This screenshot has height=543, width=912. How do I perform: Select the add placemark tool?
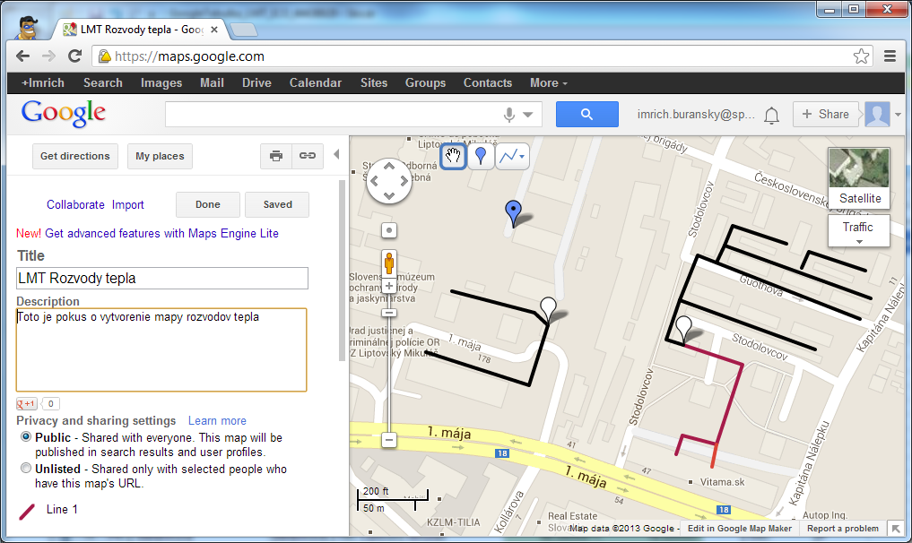click(x=481, y=156)
